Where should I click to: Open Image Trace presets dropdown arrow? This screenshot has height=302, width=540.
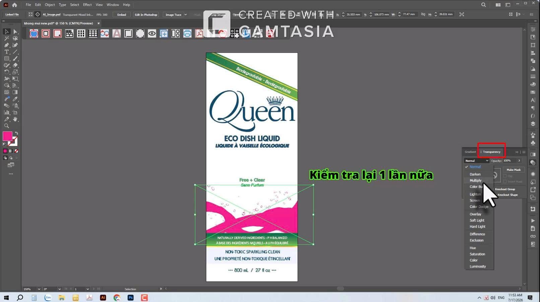(185, 14)
